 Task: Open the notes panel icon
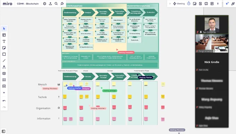[x=212, y=3]
